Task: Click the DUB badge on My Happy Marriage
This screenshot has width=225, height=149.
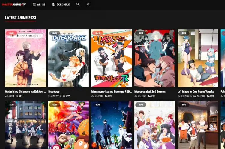Action: click(11, 33)
